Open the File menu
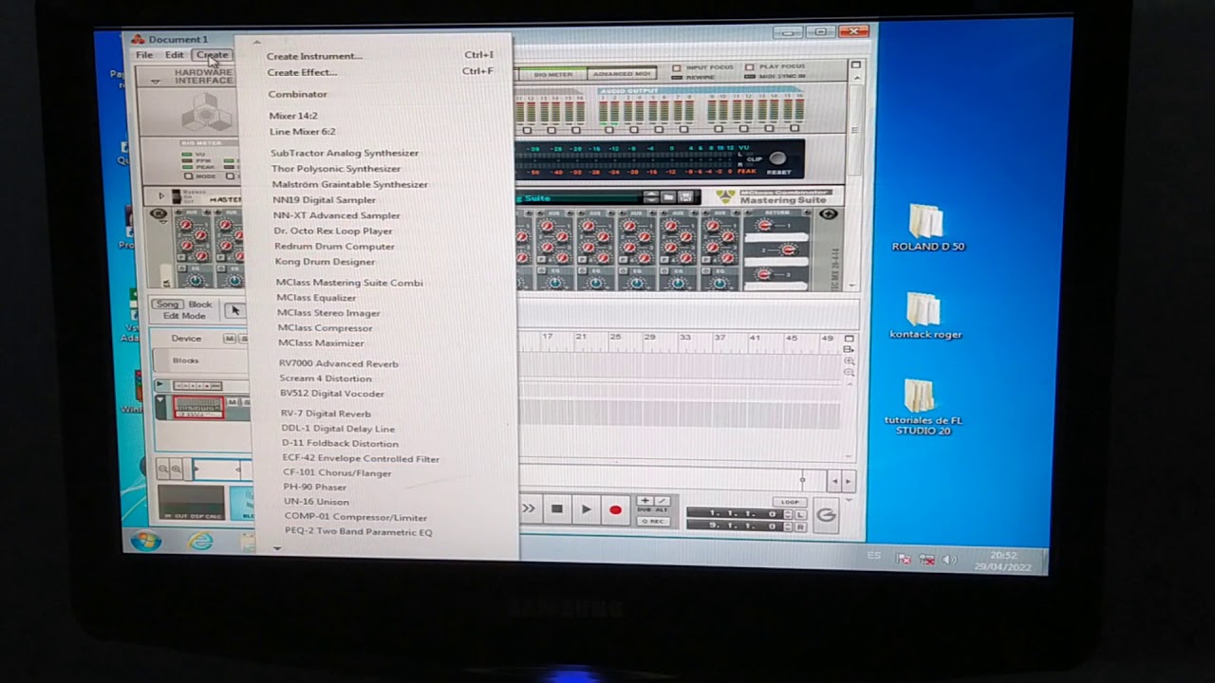This screenshot has width=1215, height=683. (x=143, y=55)
